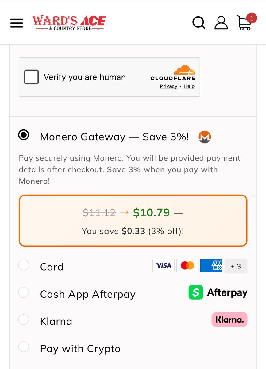Click the Cash App Afterpay logo
This screenshot has height=369, width=266.
coord(218,292)
